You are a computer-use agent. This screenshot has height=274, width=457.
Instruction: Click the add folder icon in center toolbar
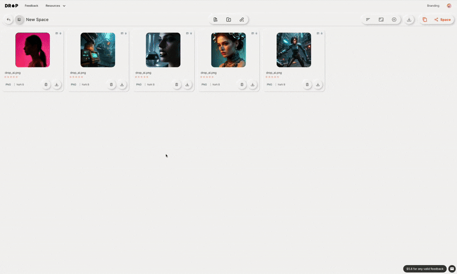tap(228, 19)
